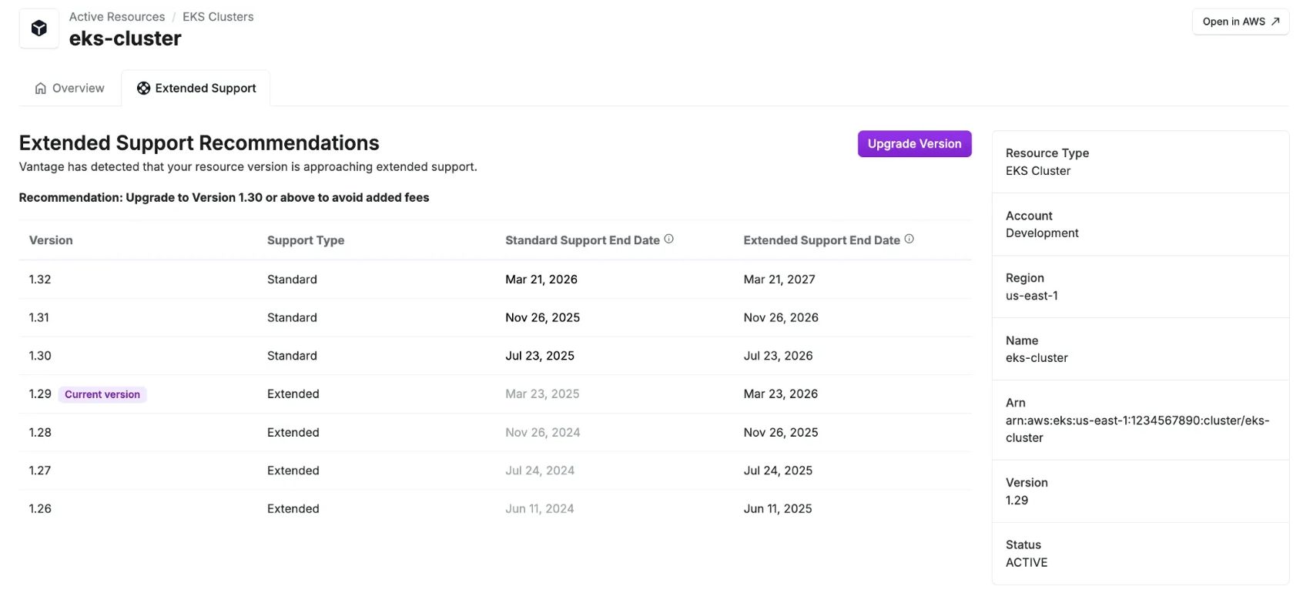1303x593 pixels.
Task: Click the Support Type column header
Action: tap(306, 240)
